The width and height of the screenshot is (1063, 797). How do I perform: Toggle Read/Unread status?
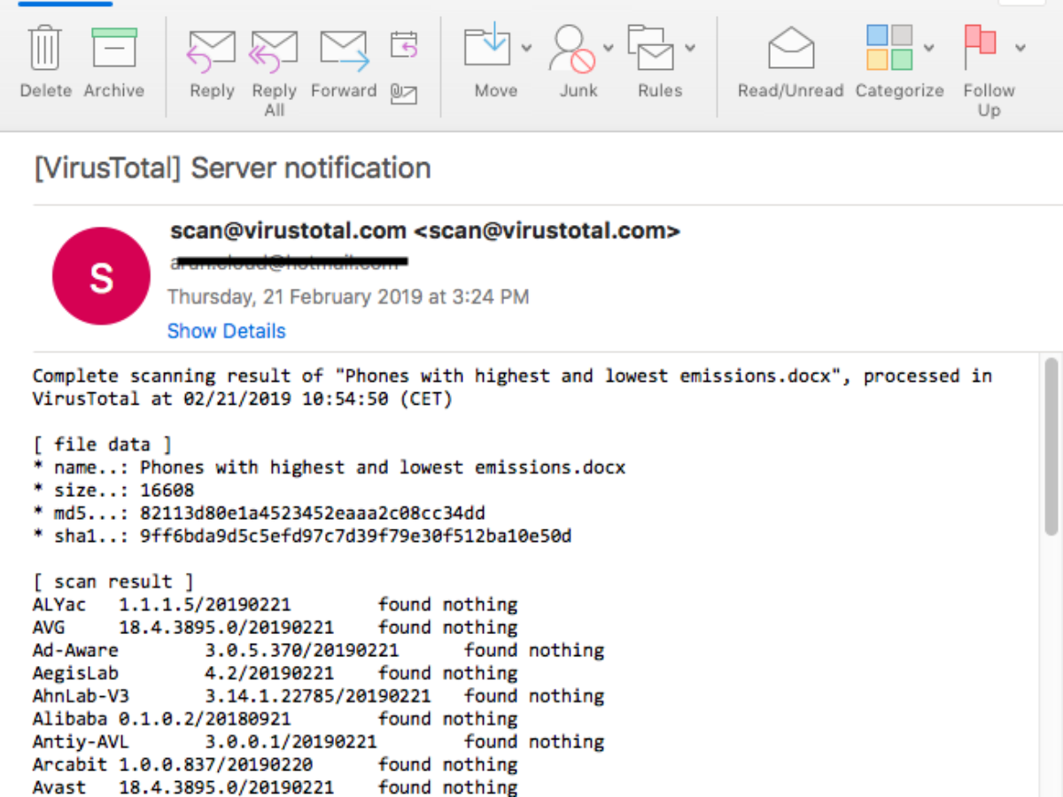point(790,62)
